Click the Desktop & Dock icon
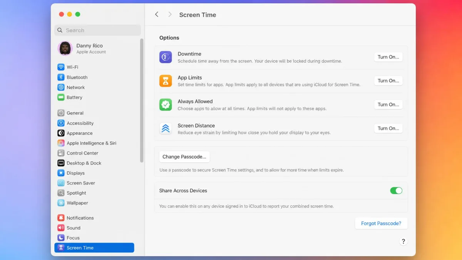The height and width of the screenshot is (260, 462). tap(61, 163)
